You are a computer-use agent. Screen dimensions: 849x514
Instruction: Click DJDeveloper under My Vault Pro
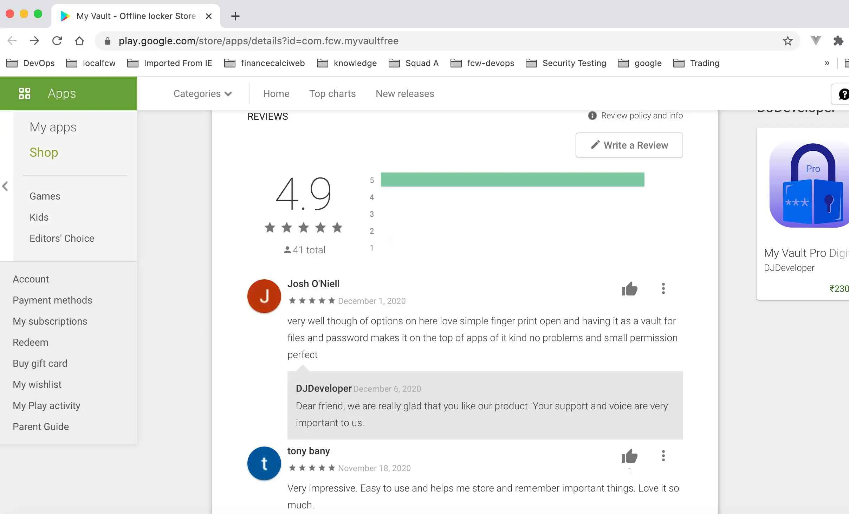click(x=789, y=268)
